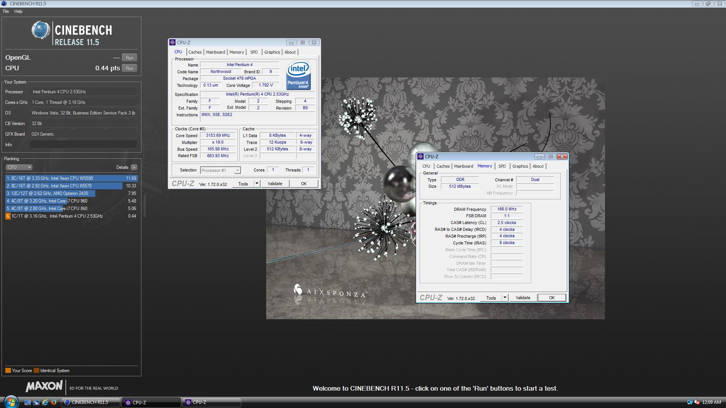
Task: Click the CINEBENCH R11.5 taskbar button
Action: (91, 402)
